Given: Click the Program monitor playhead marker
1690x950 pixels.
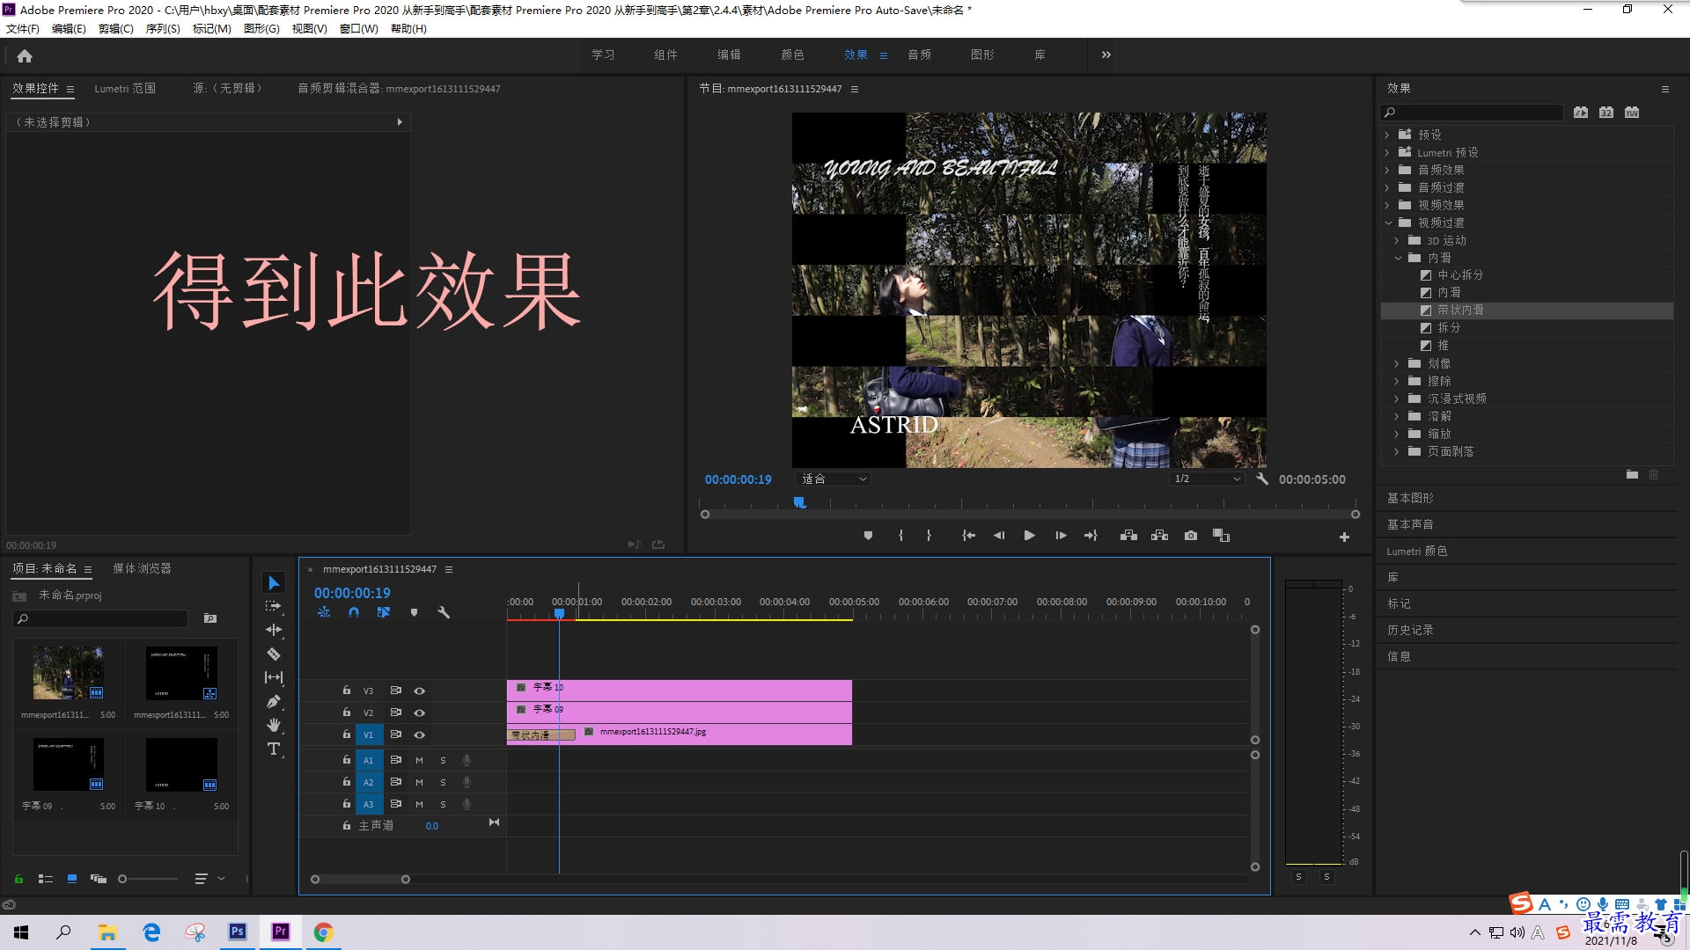Looking at the screenshot, I should point(799,502).
